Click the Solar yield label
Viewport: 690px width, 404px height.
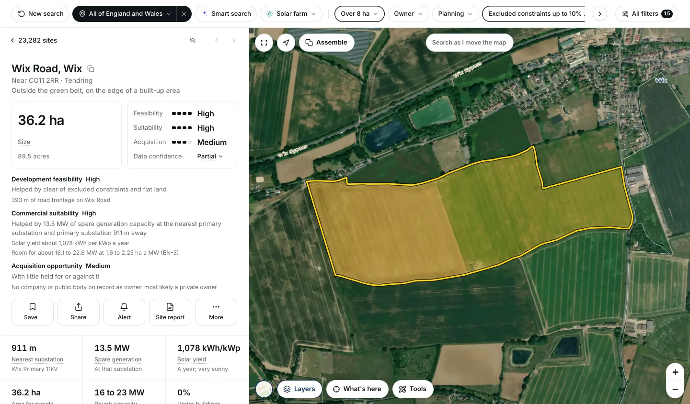[192, 359]
